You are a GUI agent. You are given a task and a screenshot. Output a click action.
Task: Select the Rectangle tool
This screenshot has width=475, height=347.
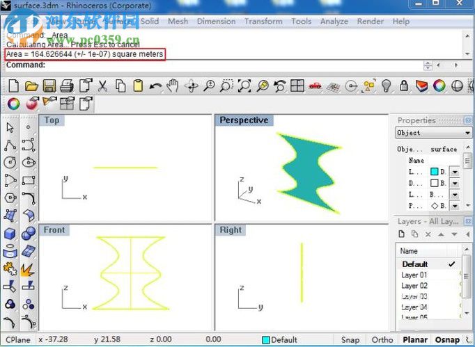tap(29, 180)
